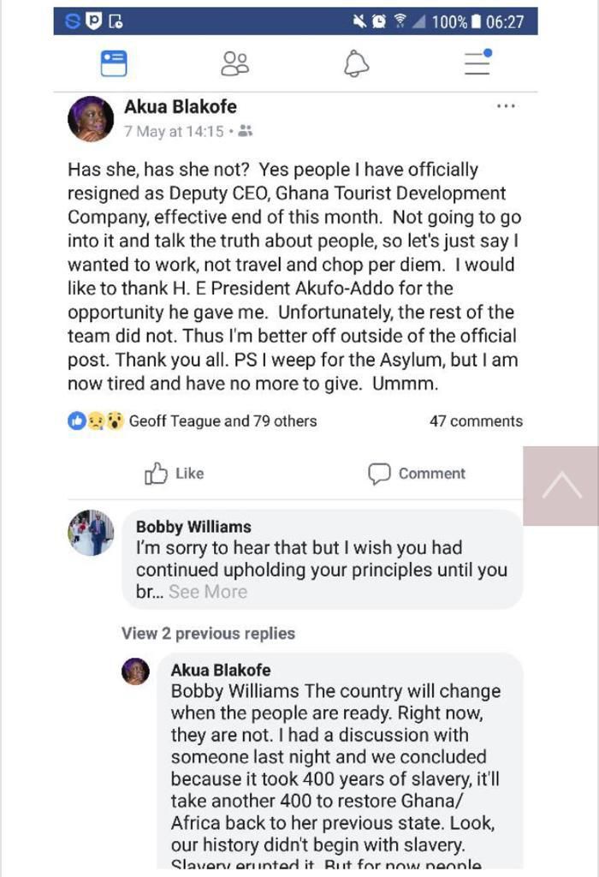This screenshot has width=599, height=877.
Task: Open Bobby Williams' profile picture
Action: (91, 533)
